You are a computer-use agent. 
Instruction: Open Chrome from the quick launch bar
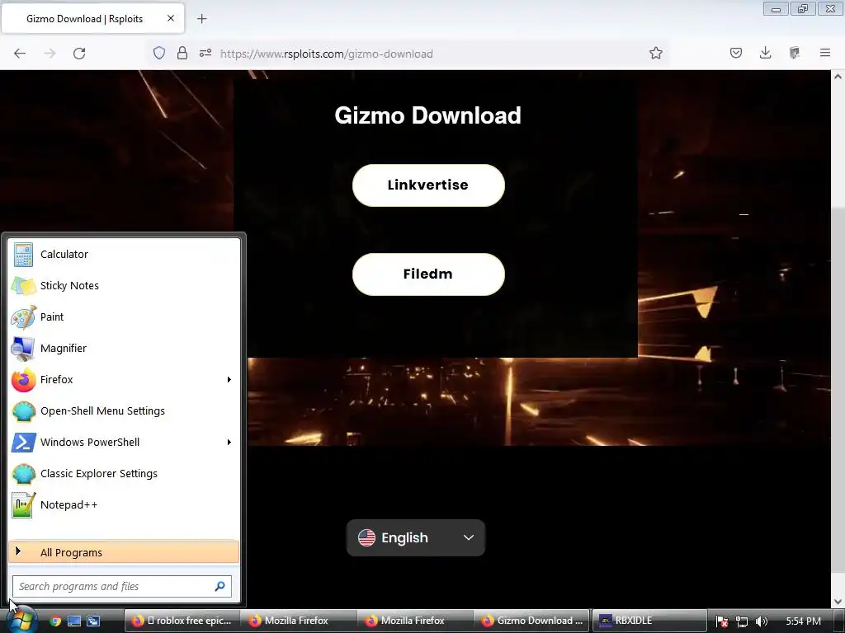[55, 621]
